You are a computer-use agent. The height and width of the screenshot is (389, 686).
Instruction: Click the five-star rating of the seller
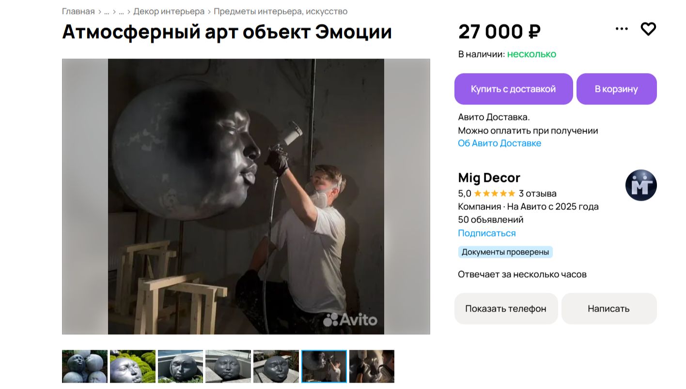[x=494, y=194]
